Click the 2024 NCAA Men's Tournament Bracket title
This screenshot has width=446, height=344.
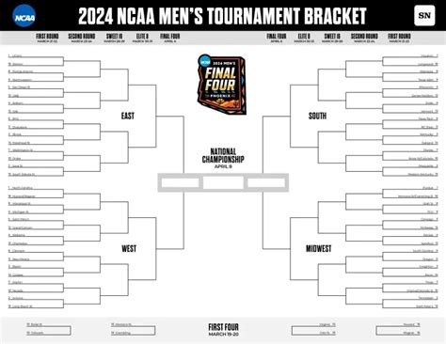(222, 16)
